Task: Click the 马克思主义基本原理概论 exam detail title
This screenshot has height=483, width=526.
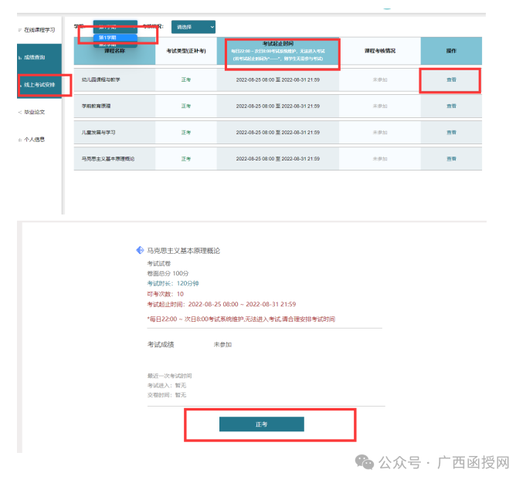Action: tap(184, 251)
